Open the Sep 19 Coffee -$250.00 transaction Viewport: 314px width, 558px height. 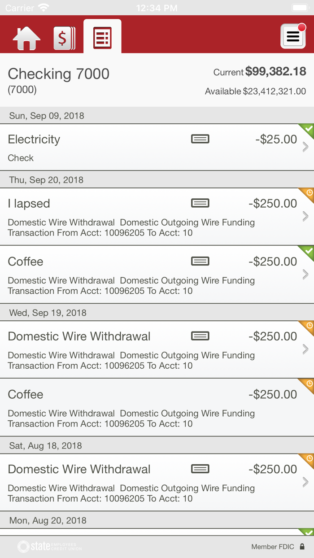(157, 407)
